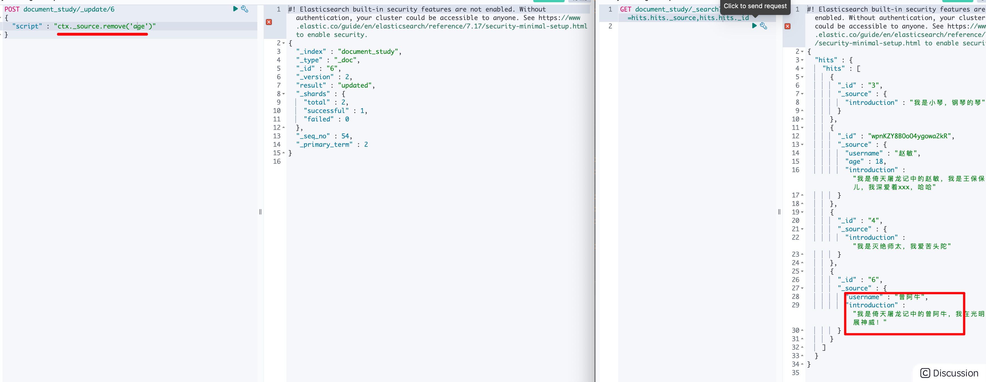The height and width of the screenshot is (382, 986).
Task: Select "_index" : "document_study" line
Action: pyautogui.click(x=349, y=52)
